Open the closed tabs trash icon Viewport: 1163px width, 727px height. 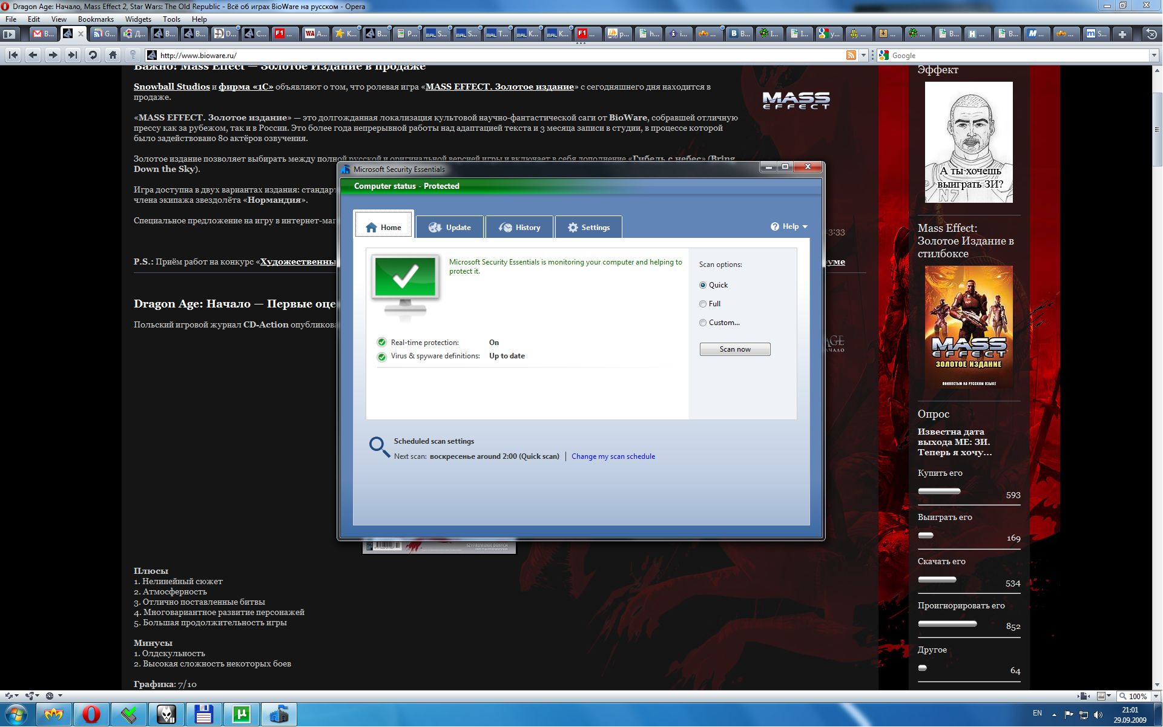pos(1152,34)
